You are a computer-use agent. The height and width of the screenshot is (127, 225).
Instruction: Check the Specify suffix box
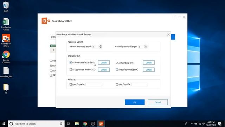point(117,84)
